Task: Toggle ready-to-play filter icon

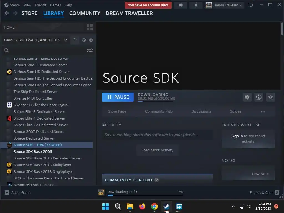Action: (91, 40)
